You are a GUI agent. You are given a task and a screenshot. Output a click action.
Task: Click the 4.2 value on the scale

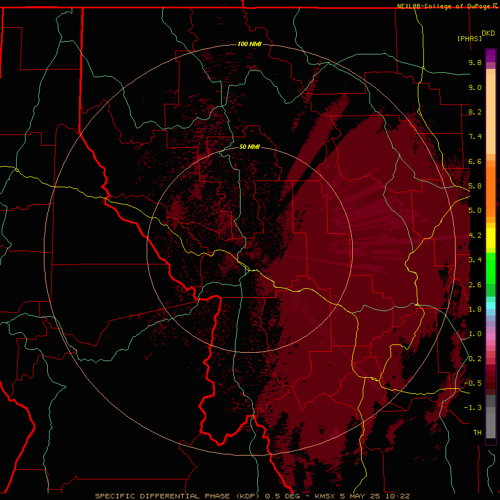click(x=475, y=236)
